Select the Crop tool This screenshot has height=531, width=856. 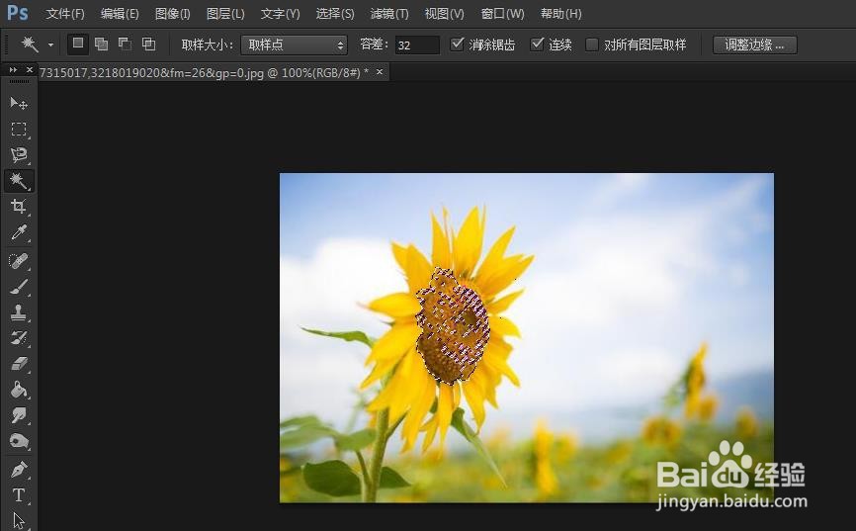19,207
